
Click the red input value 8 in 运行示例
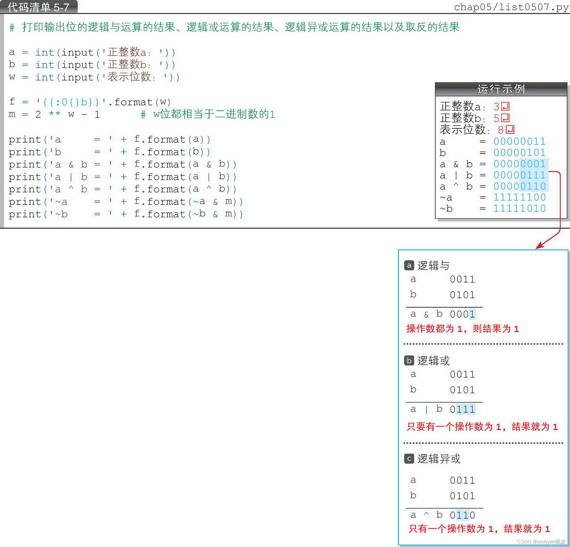click(501, 130)
